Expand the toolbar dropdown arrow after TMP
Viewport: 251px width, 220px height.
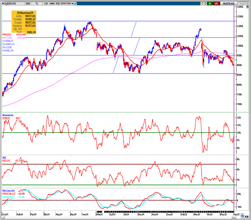coord(72,3)
